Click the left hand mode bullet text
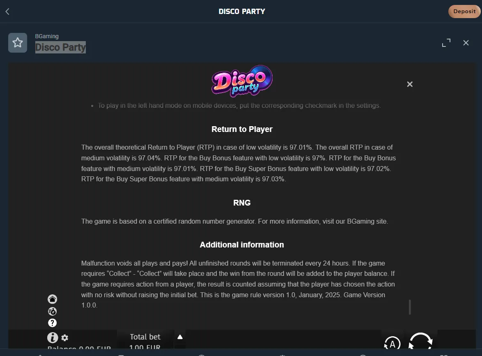 [x=239, y=106]
